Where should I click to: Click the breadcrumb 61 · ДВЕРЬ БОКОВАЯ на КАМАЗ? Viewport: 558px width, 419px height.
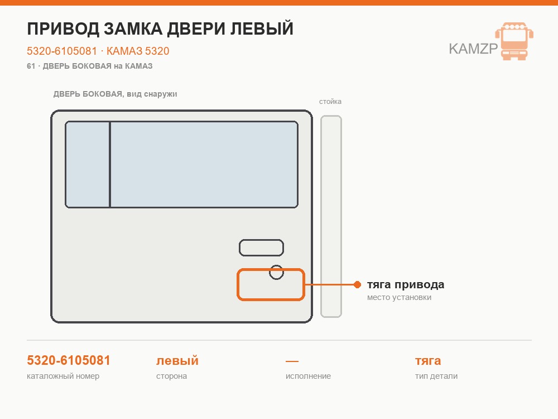click(x=90, y=66)
